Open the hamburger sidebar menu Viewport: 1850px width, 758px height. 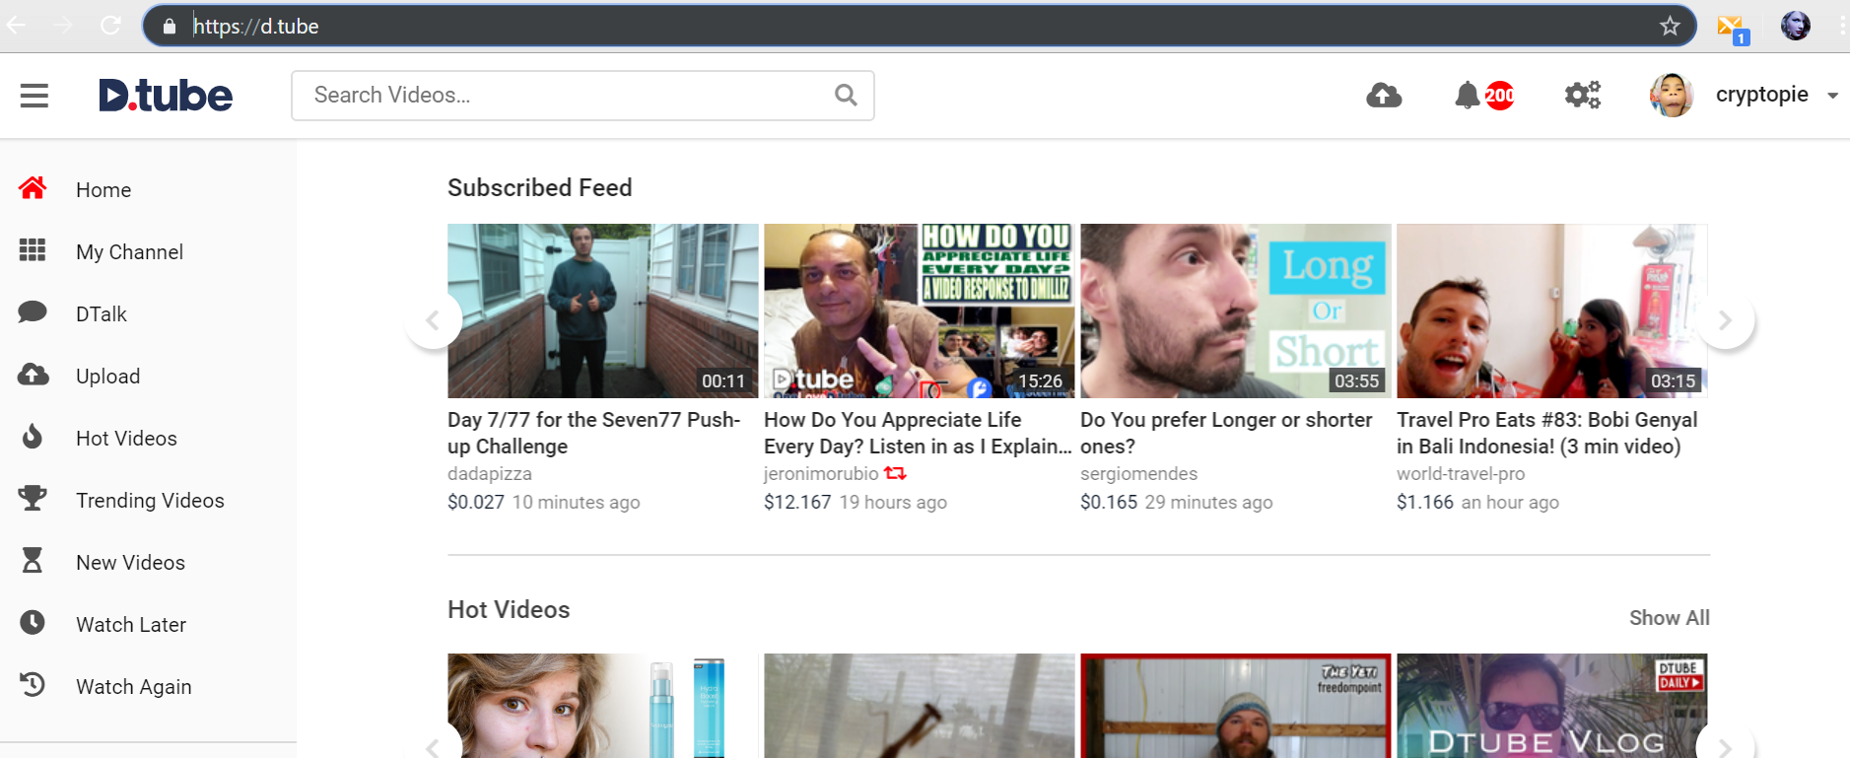(34, 96)
